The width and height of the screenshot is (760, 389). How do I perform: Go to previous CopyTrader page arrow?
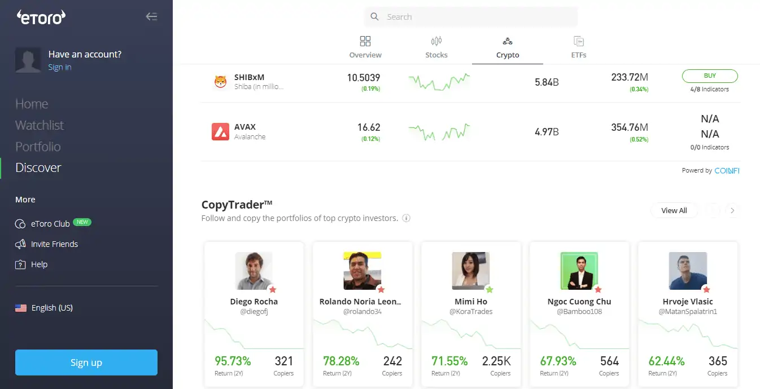point(713,210)
